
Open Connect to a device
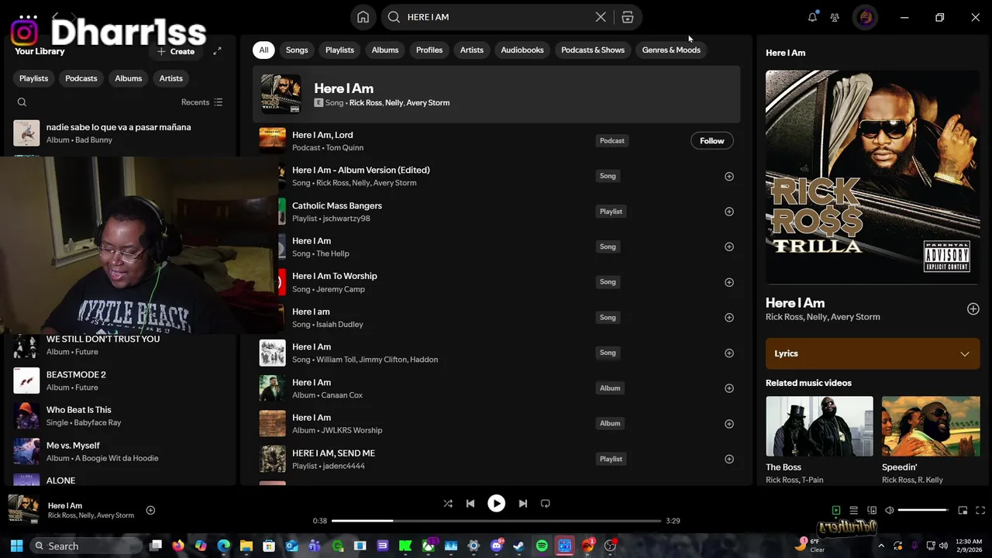[872, 510]
